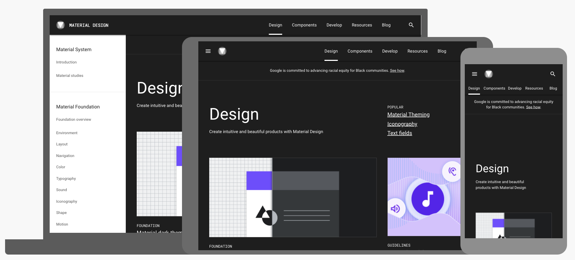
Task: Open the Components tab on the laptop
Action: point(304,25)
